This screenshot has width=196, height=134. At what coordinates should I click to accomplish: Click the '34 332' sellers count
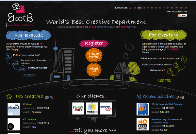tap(92, 27)
